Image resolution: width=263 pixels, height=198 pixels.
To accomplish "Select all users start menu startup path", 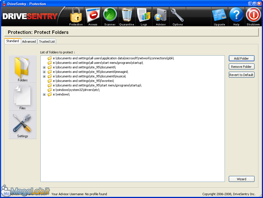I will [x=98, y=63].
